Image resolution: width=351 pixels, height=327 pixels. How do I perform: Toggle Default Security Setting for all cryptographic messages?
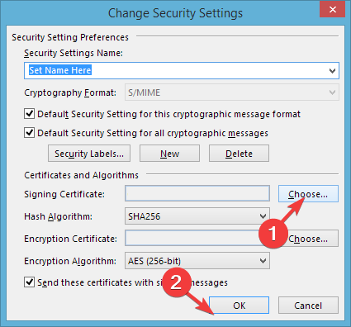pyautogui.click(x=29, y=133)
